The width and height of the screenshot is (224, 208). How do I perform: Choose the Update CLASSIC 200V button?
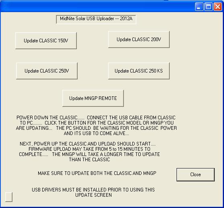click(x=139, y=40)
